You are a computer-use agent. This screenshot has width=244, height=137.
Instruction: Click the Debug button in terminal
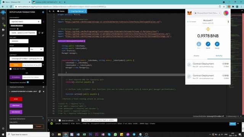[233, 124]
